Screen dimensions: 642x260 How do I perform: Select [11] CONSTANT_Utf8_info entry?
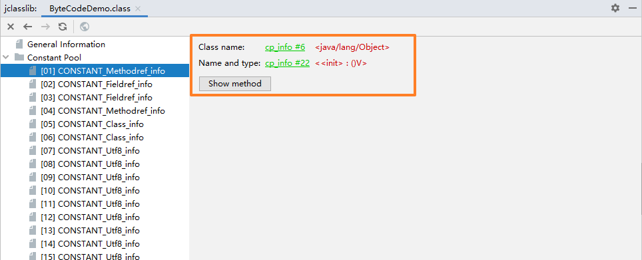(x=90, y=203)
